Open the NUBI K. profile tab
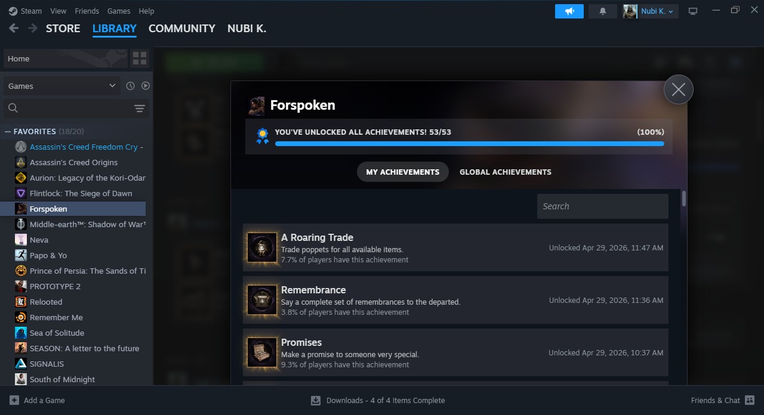 point(247,29)
